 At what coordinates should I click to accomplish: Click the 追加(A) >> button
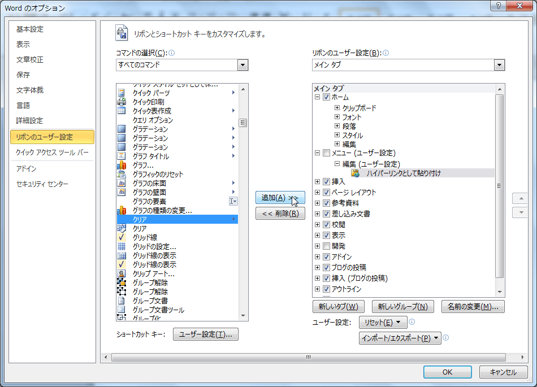tap(280, 197)
